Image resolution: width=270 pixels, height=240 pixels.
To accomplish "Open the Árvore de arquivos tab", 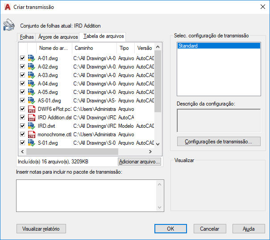I will click(58, 37).
